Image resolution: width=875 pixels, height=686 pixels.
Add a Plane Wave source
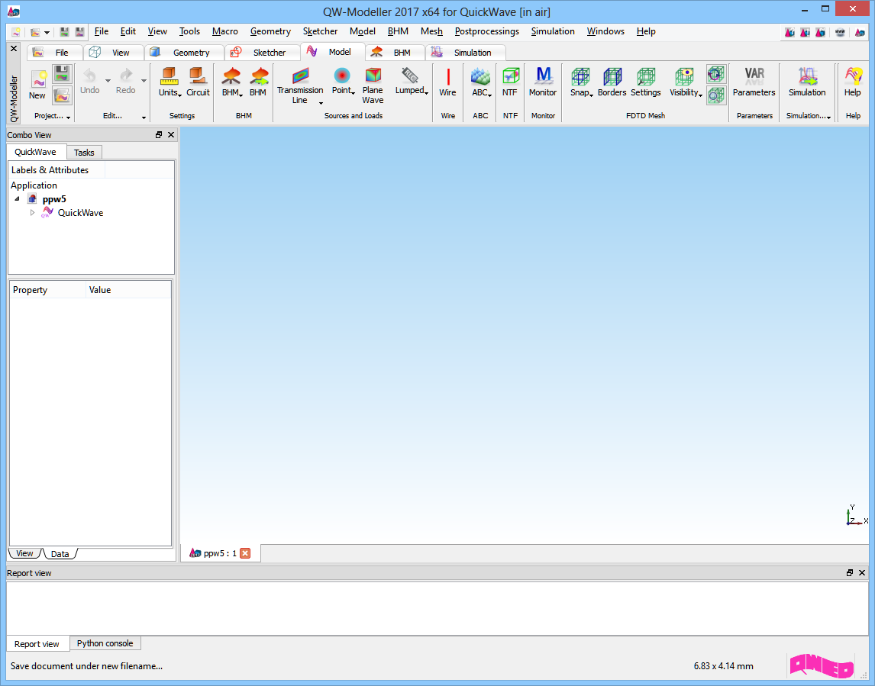[x=373, y=85]
